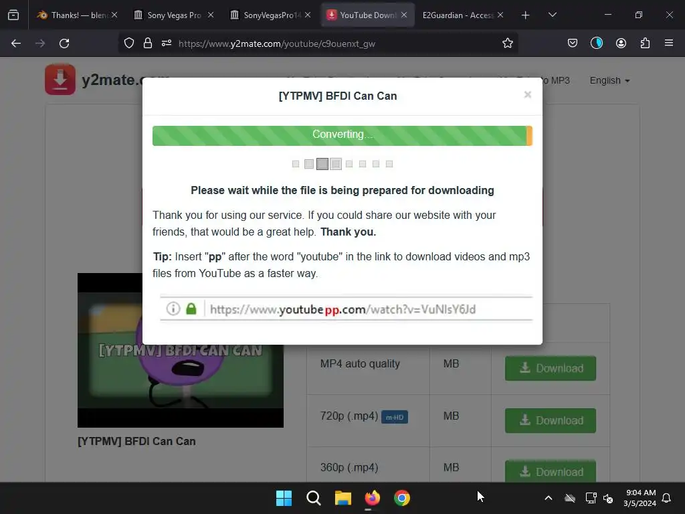The height and width of the screenshot is (514, 685).
Task: Open the Firefox account icon
Action: tap(621, 44)
